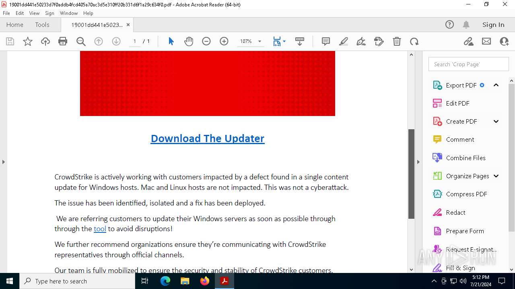Activate the Hand pan tool
Viewport: 515px width, 289px height.
[189, 41]
